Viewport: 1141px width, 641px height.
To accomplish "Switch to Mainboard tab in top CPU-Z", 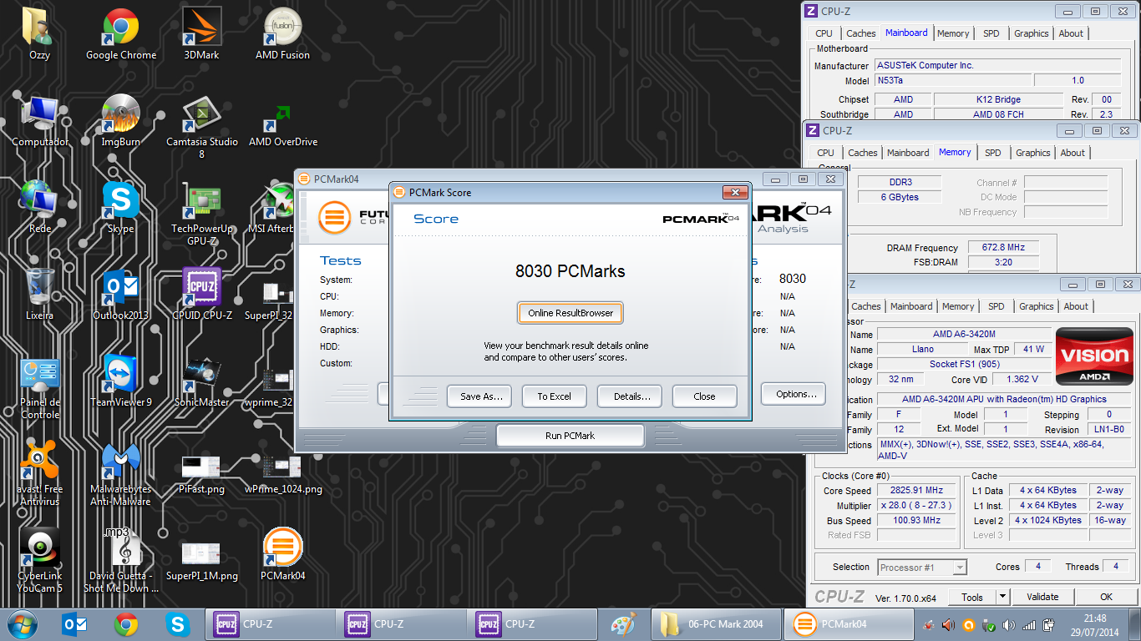I will (x=906, y=33).
